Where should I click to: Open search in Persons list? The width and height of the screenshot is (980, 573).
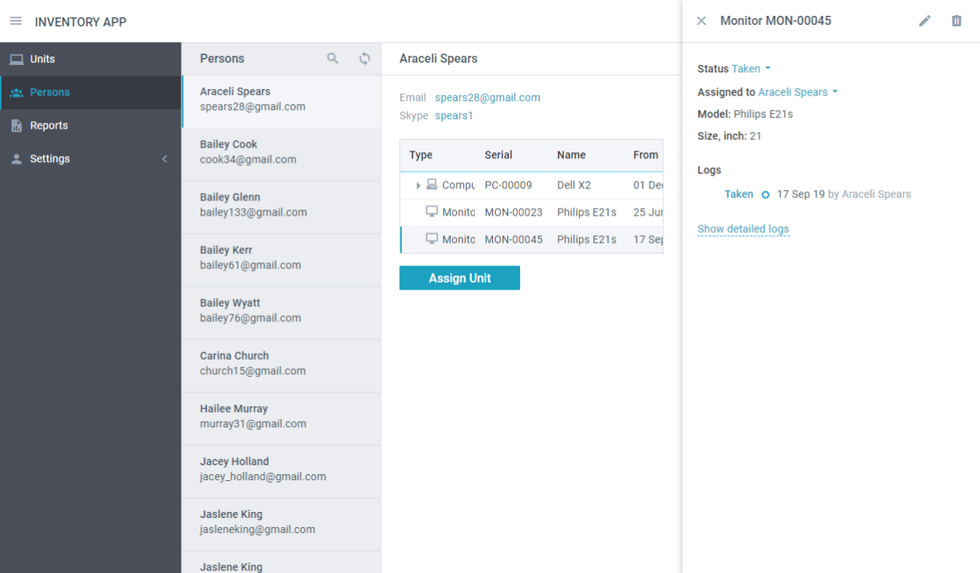(x=332, y=58)
